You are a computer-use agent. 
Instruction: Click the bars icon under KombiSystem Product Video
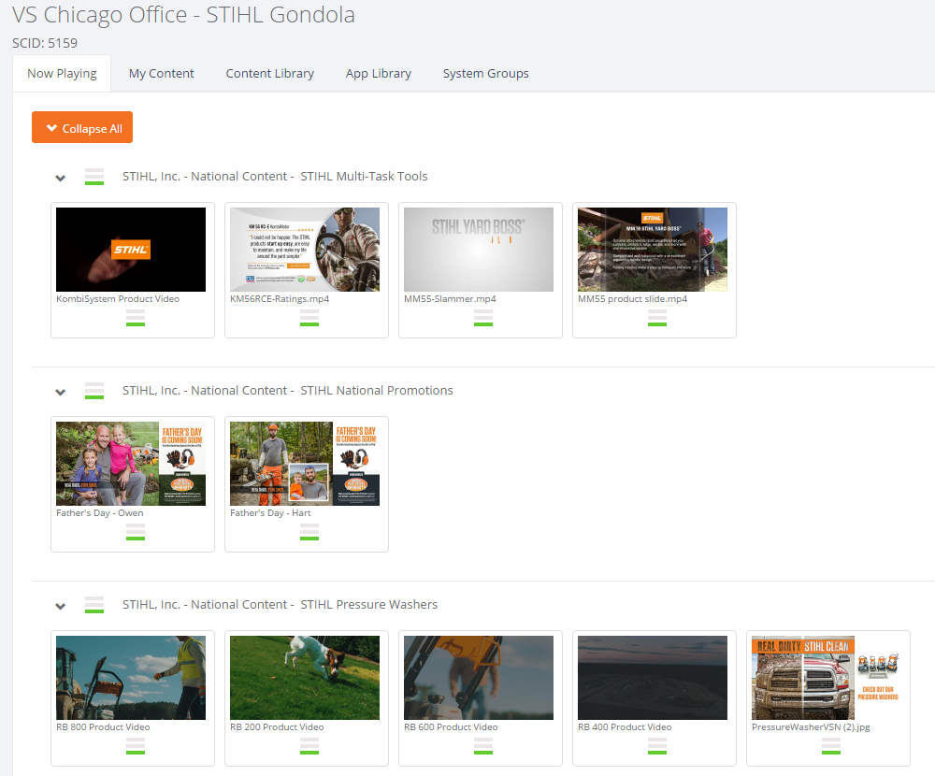(136, 318)
